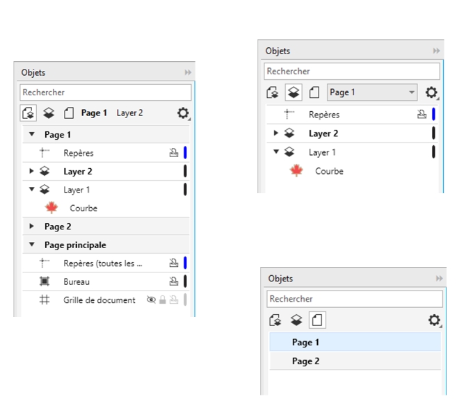This screenshot has height=417, width=457.
Task: Click layers view icon in the bottom-right panel
Action: coord(296,320)
